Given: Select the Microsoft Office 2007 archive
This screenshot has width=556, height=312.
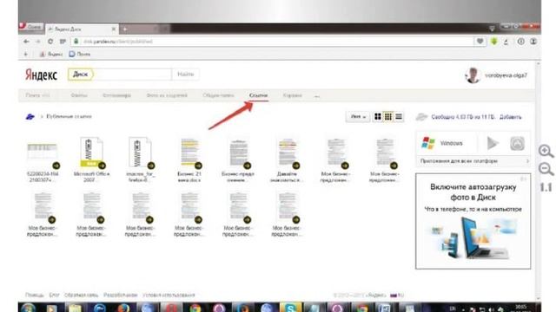Looking at the screenshot, I should 91,153.
